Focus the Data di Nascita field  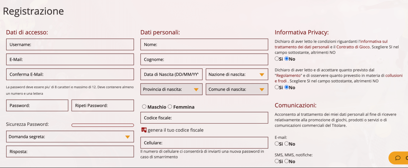[x=171, y=74]
